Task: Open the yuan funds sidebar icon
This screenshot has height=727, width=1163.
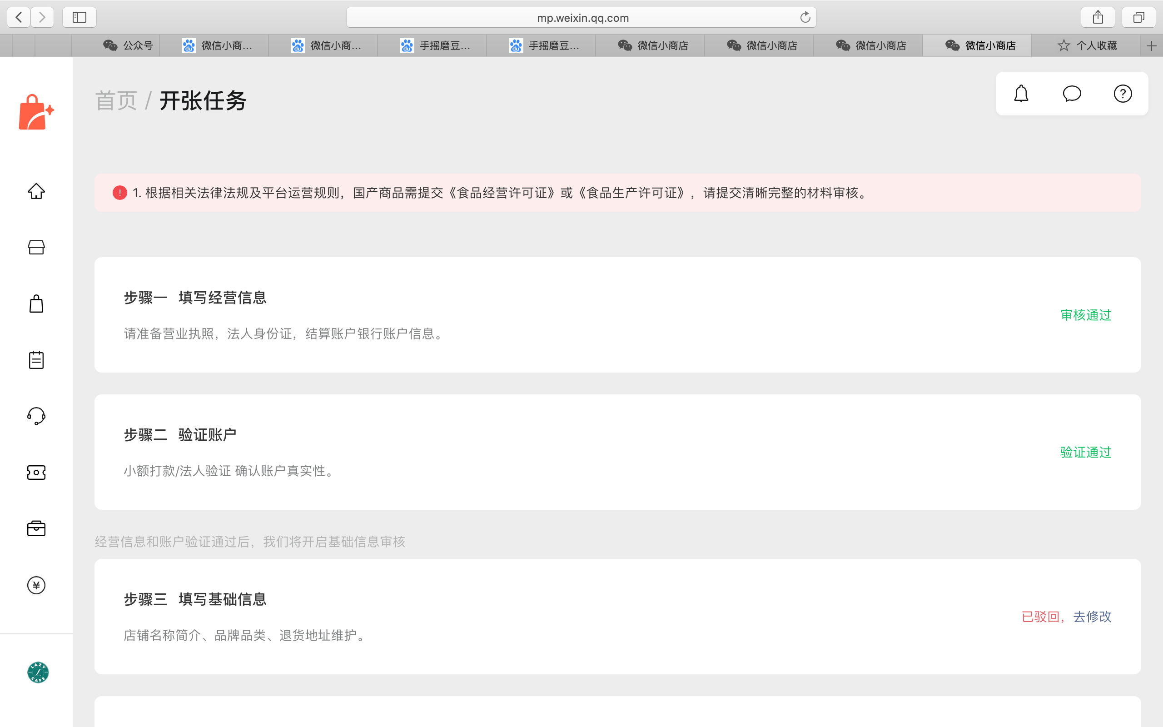Action: click(x=36, y=585)
